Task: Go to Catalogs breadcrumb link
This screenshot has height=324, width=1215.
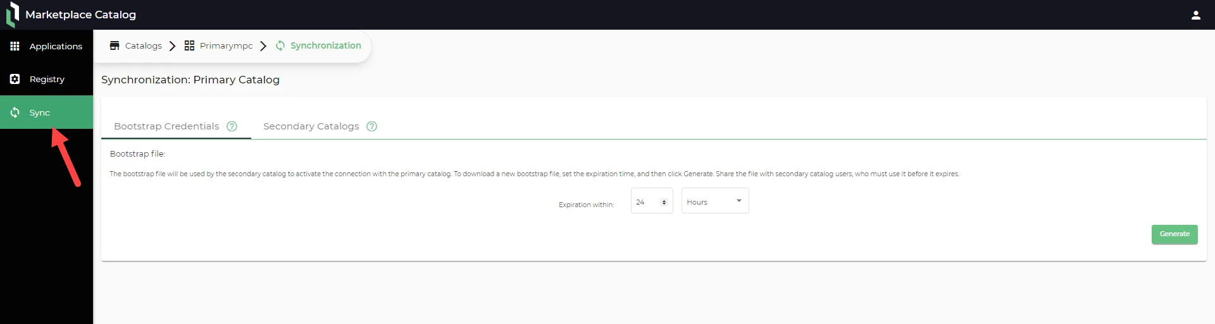Action: [144, 45]
